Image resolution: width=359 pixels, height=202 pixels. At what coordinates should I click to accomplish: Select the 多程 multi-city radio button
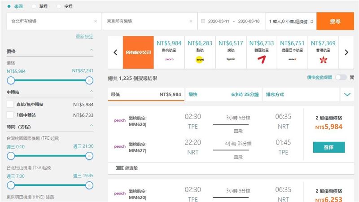click(59, 6)
